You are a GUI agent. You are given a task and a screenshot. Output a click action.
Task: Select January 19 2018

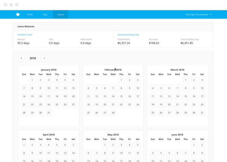click(x=65, y=96)
